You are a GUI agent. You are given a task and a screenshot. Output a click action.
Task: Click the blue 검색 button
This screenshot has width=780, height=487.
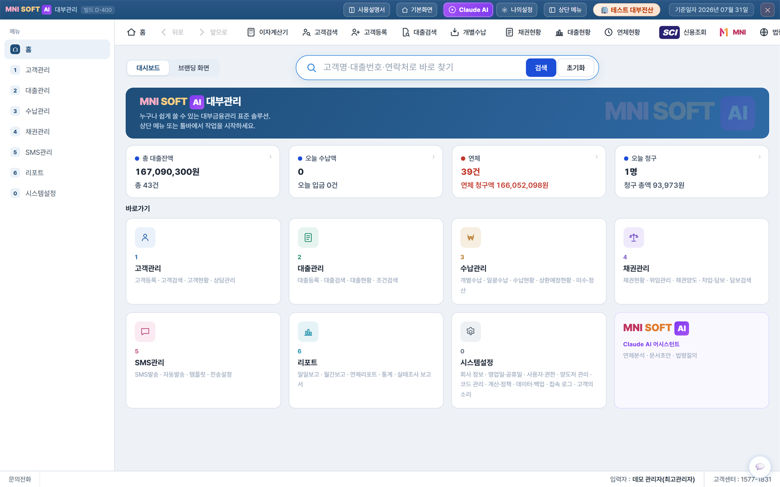click(541, 68)
